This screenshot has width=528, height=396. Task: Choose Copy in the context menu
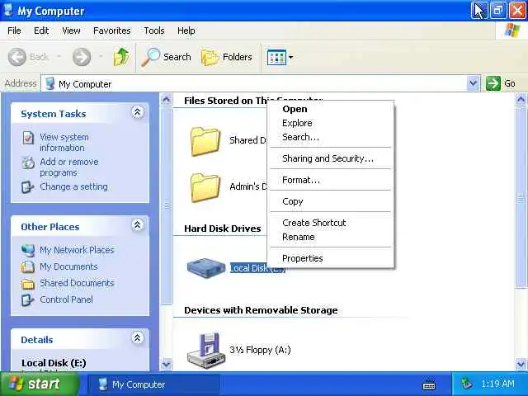pyautogui.click(x=332, y=201)
